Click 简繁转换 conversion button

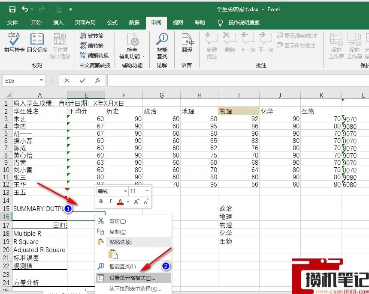(x=94, y=55)
